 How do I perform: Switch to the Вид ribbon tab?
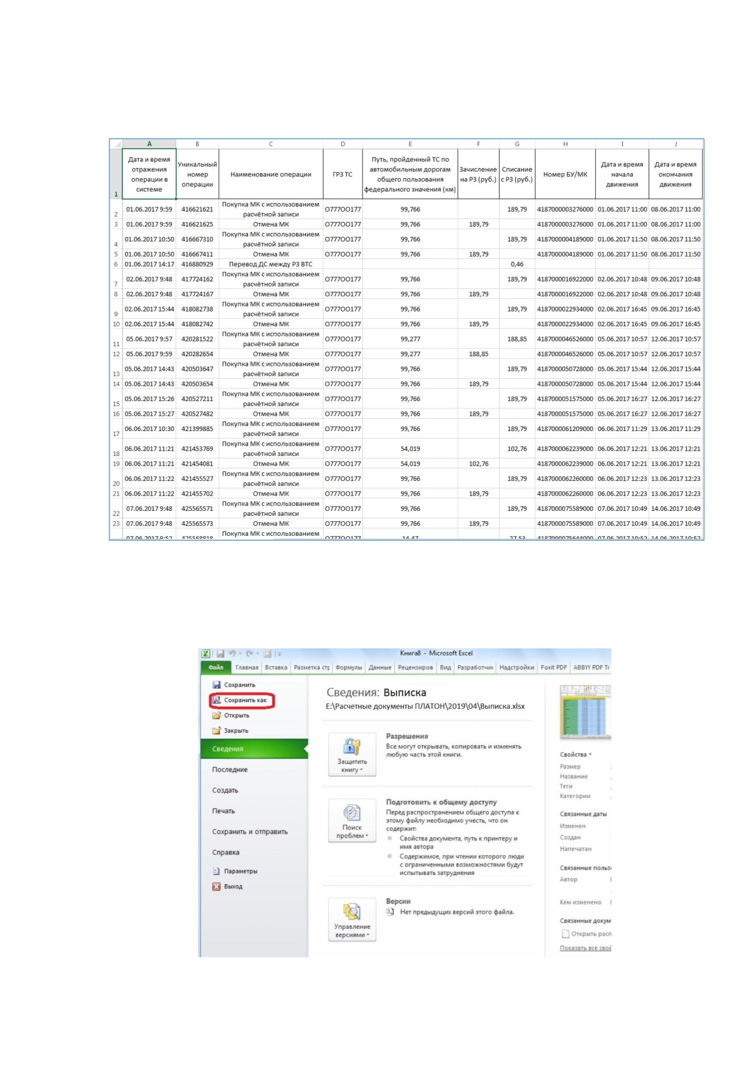[x=445, y=667]
